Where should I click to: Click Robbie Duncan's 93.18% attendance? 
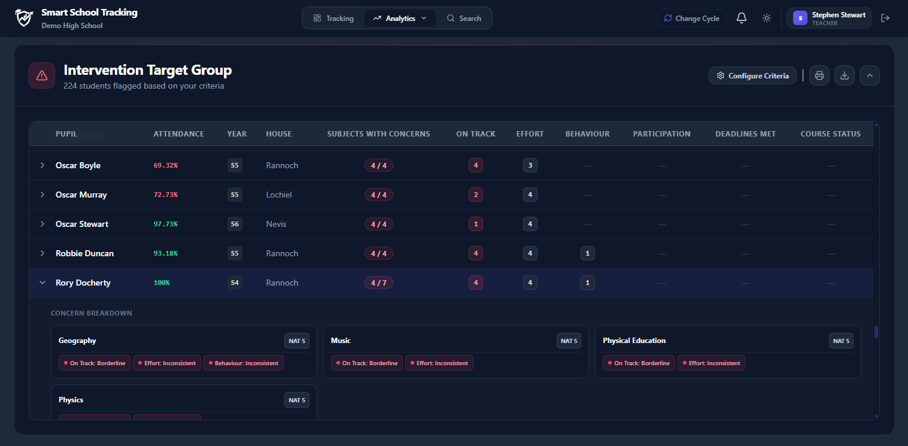tap(166, 253)
